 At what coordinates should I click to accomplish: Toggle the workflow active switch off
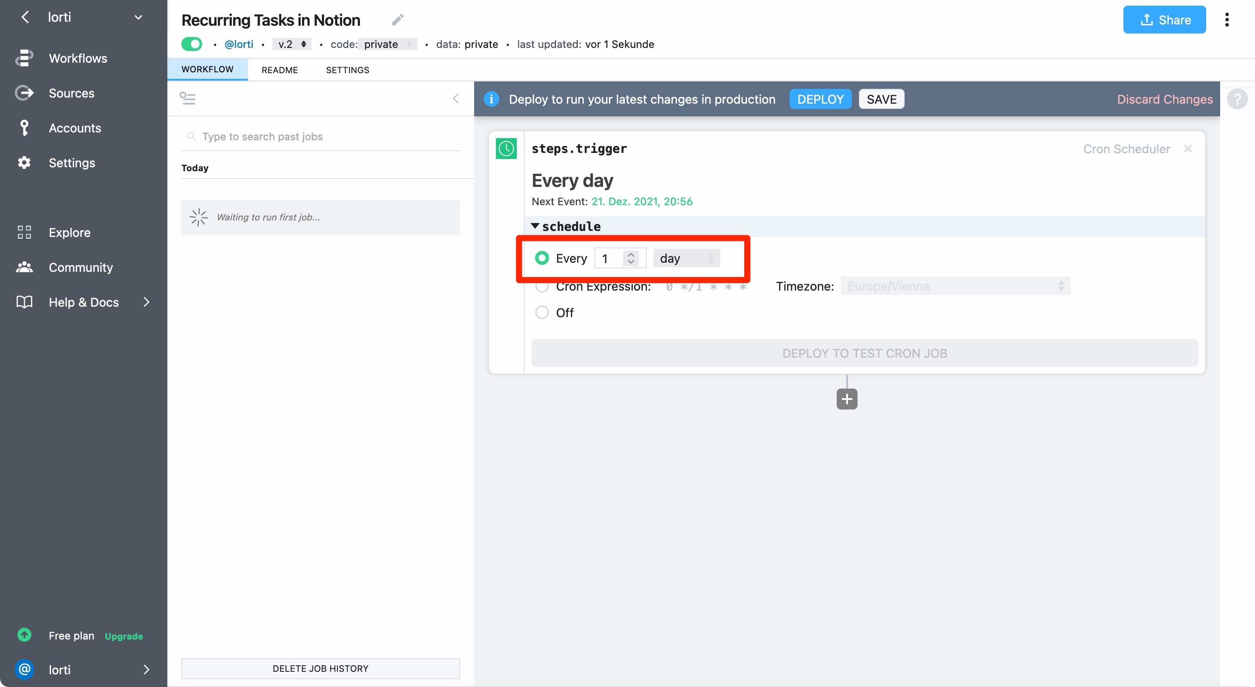[x=191, y=44]
